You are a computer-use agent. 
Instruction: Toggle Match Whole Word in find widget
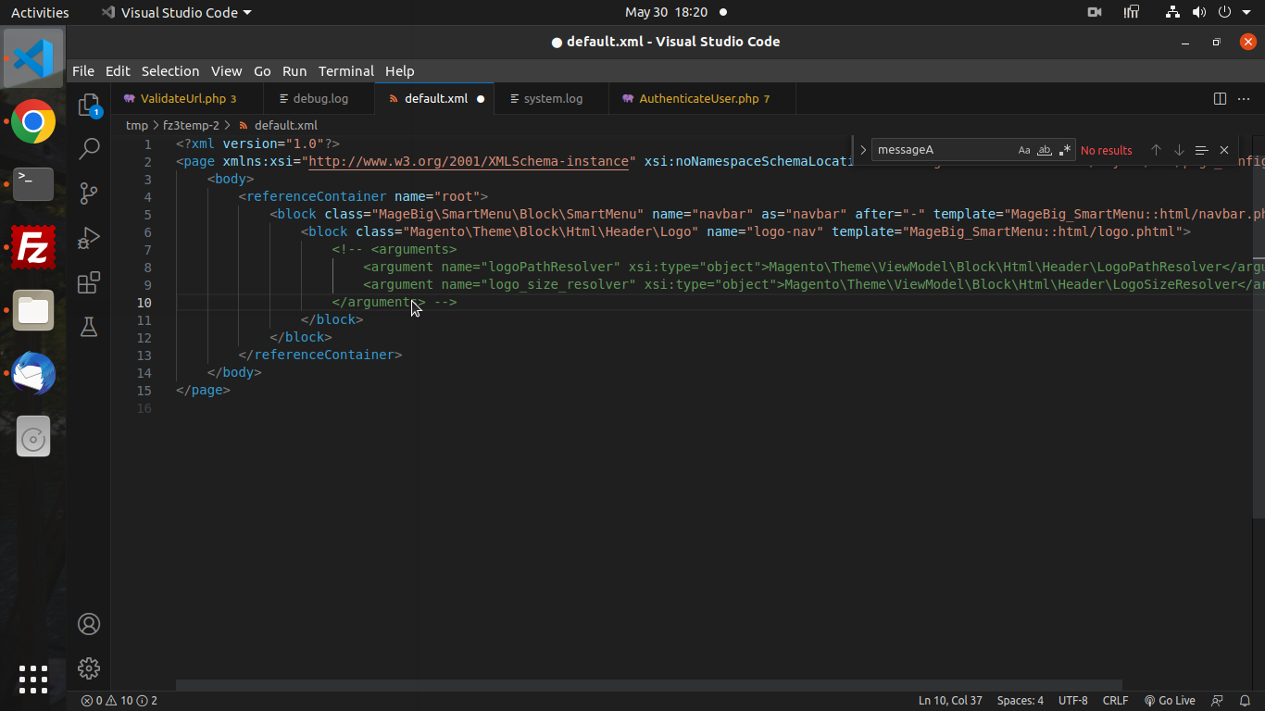[x=1045, y=150]
